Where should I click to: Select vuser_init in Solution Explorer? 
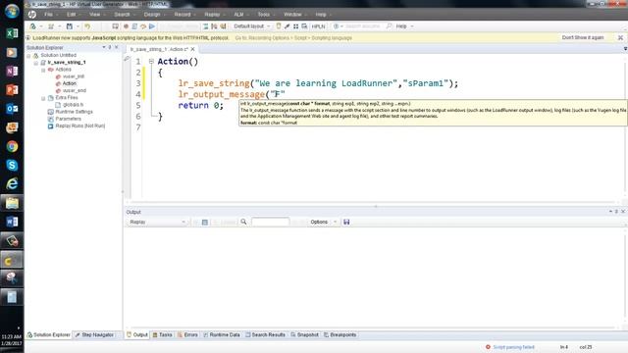(73, 76)
